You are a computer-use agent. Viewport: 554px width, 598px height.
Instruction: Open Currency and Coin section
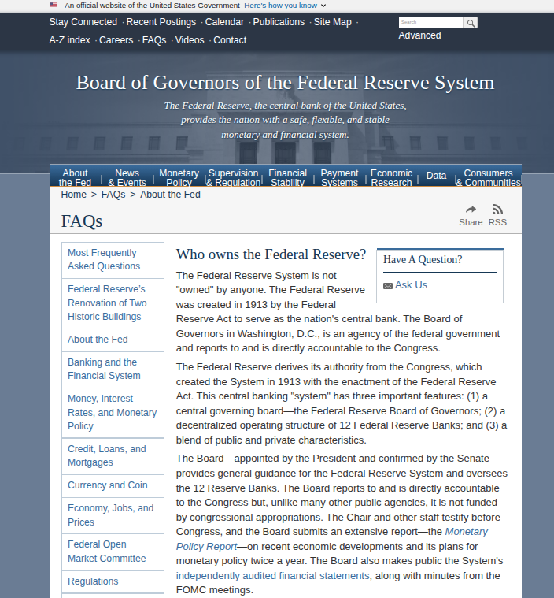[113, 485]
